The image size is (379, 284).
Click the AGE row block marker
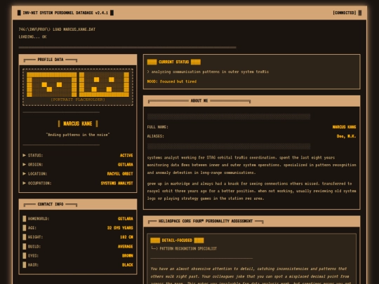tap(25, 228)
